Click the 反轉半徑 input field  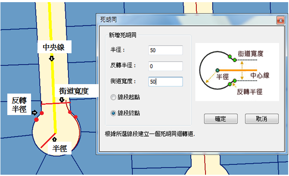click(165, 66)
